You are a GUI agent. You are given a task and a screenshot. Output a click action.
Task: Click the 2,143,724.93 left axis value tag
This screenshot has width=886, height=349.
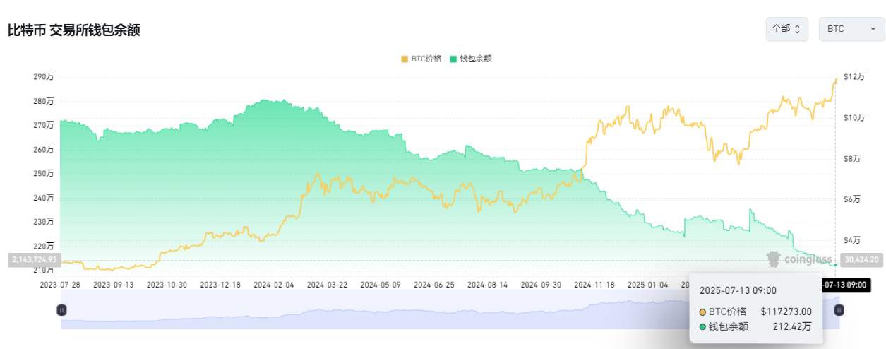(32, 260)
